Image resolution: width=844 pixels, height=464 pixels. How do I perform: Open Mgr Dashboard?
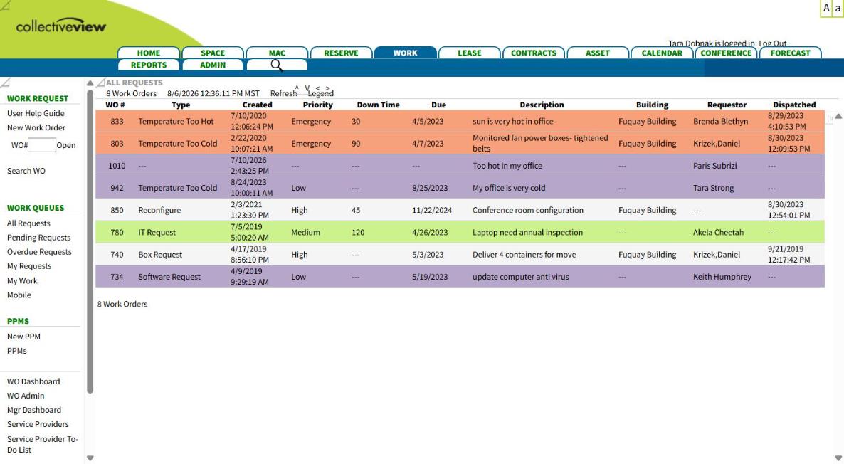point(34,410)
